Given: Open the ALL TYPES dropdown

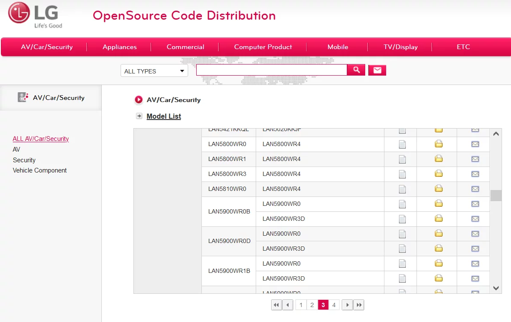Looking at the screenshot, I should click(154, 70).
